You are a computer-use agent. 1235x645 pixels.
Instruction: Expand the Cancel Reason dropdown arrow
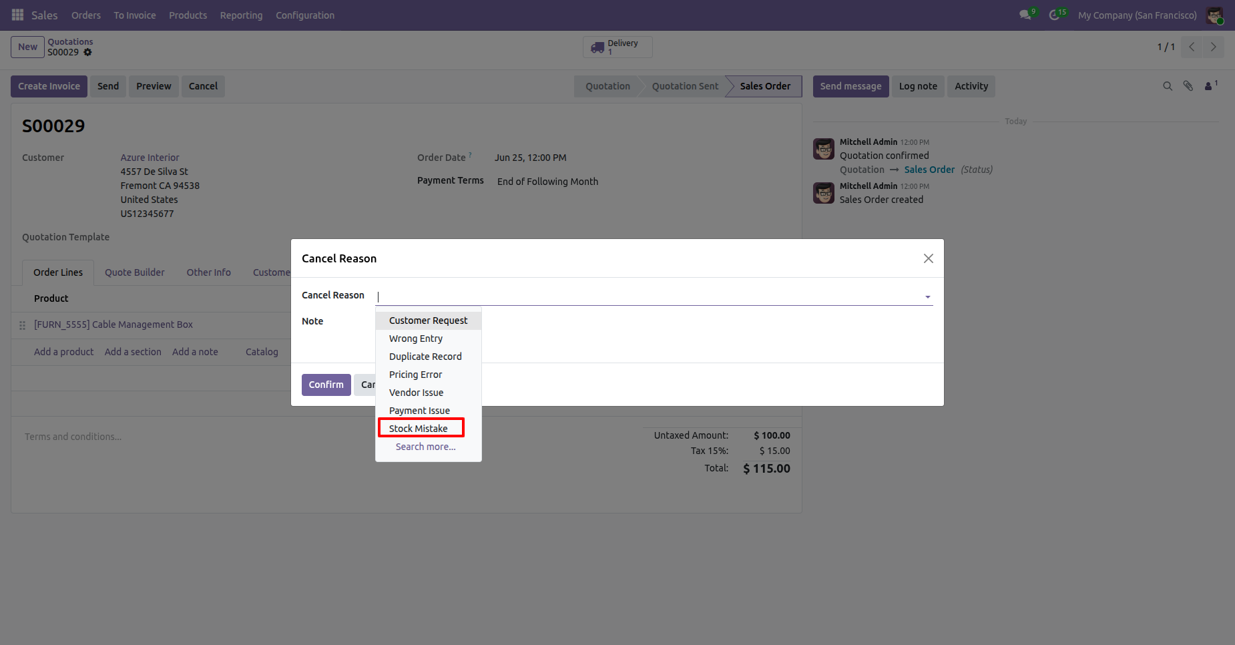tap(927, 297)
